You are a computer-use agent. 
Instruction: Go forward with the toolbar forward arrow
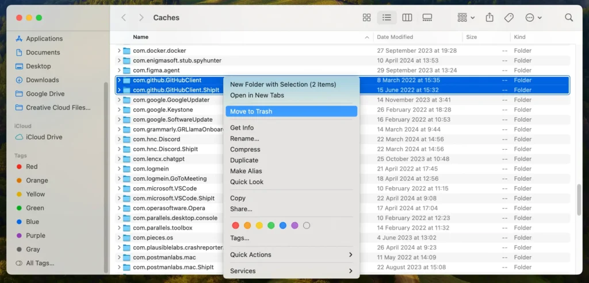(141, 18)
